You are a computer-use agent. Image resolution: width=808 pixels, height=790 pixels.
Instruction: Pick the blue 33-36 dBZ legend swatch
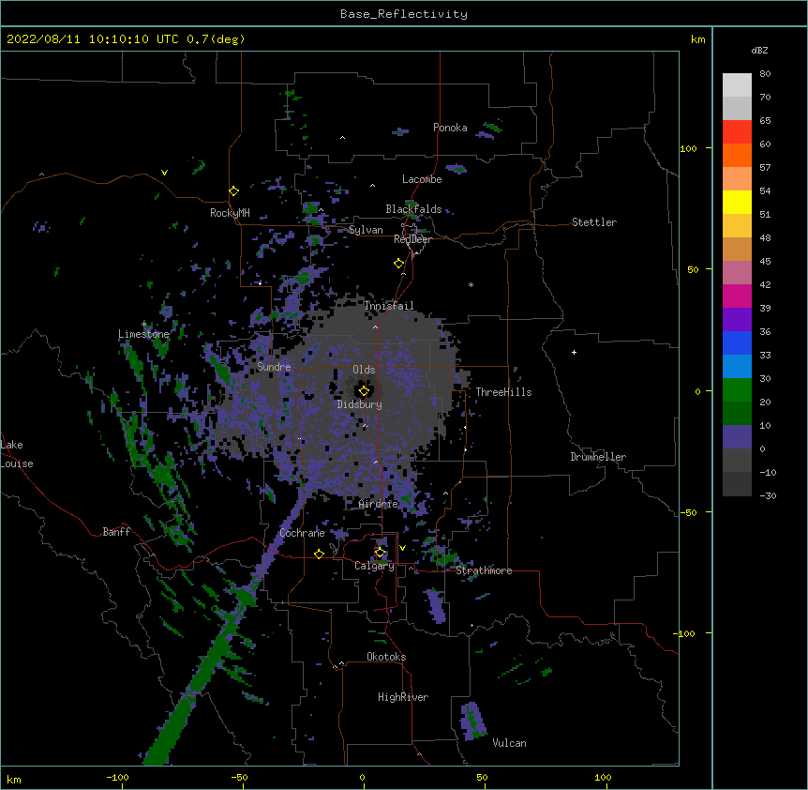tap(737, 342)
